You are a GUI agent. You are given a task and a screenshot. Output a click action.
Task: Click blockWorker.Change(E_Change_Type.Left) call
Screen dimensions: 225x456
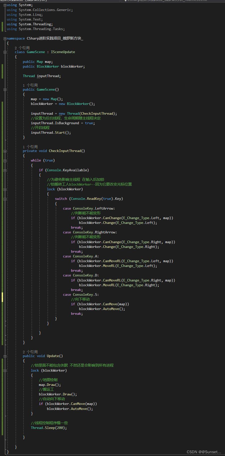coord(118,223)
